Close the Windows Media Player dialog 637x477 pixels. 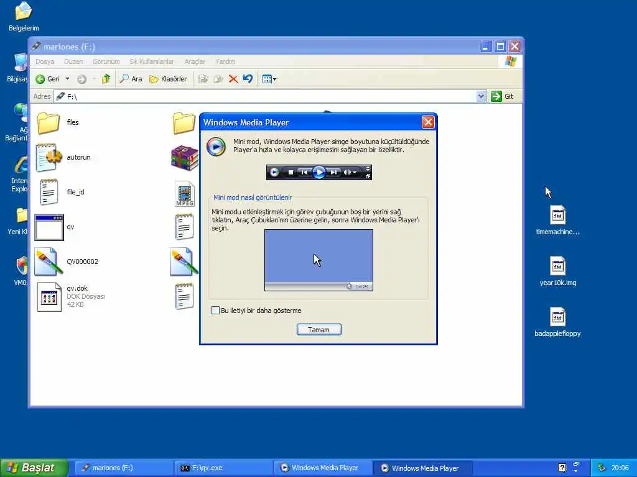pos(428,122)
